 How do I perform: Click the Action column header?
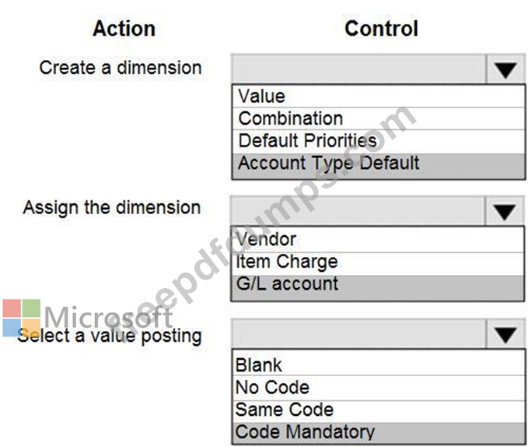[124, 29]
